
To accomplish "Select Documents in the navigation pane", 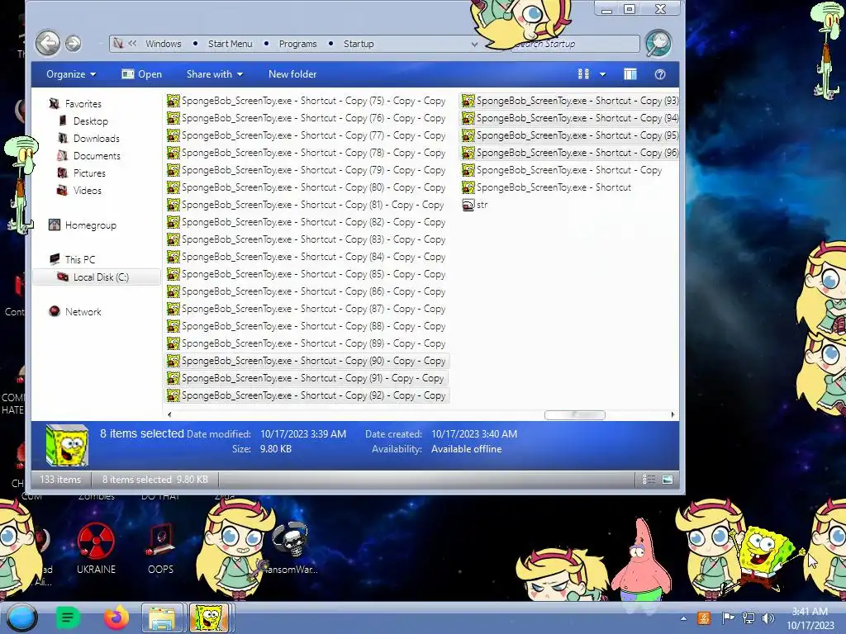I will click(89, 155).
